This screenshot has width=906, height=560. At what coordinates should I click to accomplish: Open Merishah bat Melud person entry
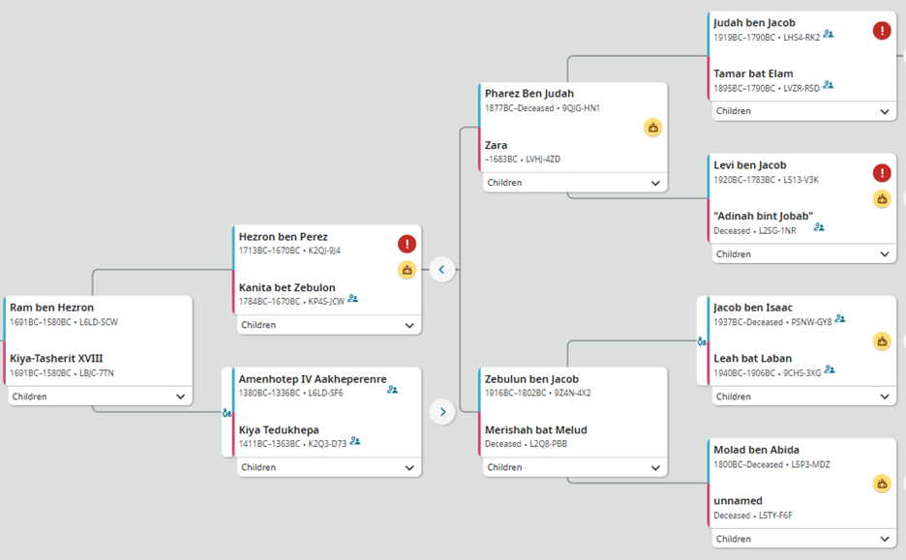click(x=535, y=429)
